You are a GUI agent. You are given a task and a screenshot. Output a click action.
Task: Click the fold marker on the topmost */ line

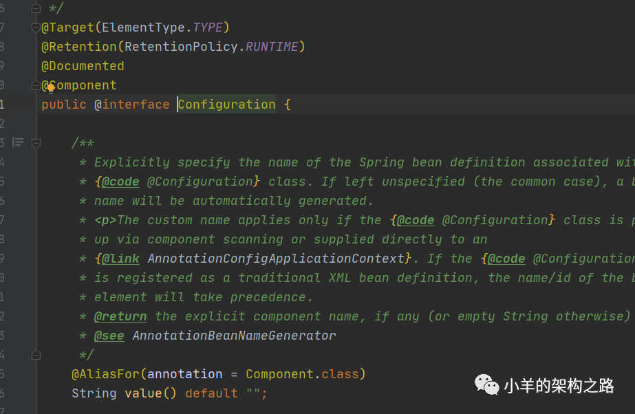36,8
